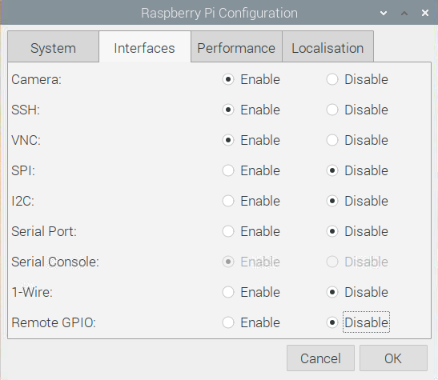Screen dimensions: 438x380
Task: Click the Cancel button
Action: (x=320, y=358)
